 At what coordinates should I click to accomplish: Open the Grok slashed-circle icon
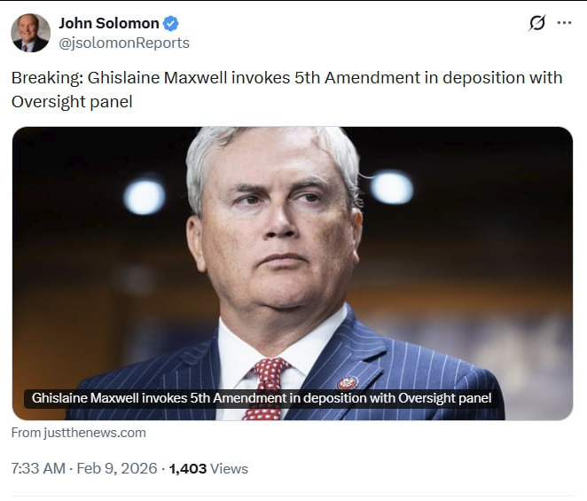point(536,23)
